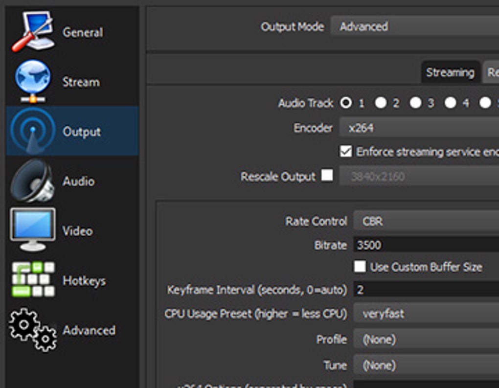Select Audio Track 3 radio button
The height and width of the screenshot is (388, 499).
pyautogui.click(x=415, y=103)
